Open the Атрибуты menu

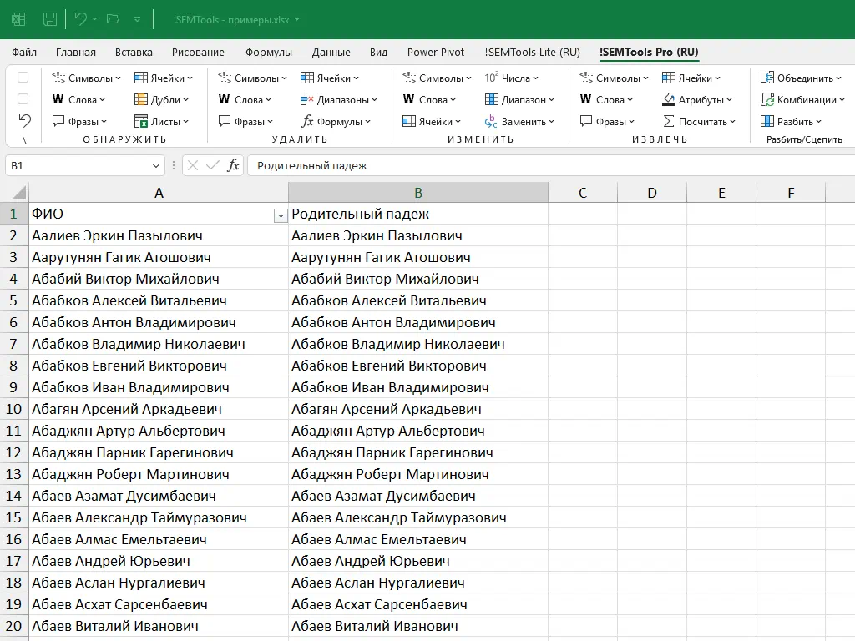(x=697, y=100)
